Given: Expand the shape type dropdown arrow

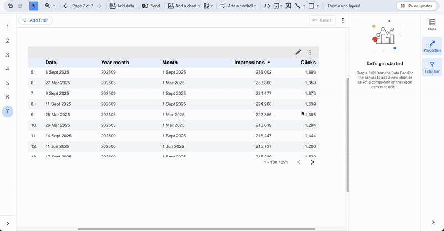Looking at the screenshot, I should click(x=317, y=6).
